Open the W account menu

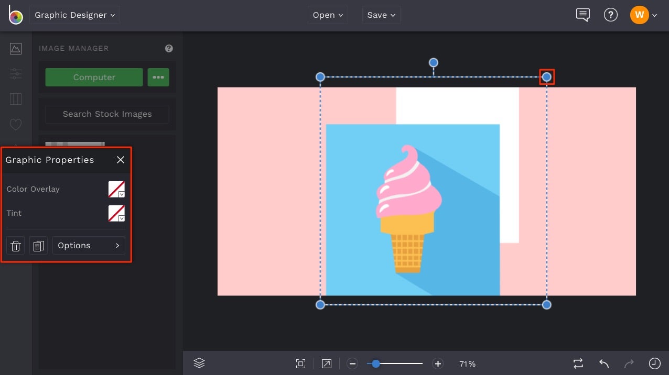click(x=639, y=15)
